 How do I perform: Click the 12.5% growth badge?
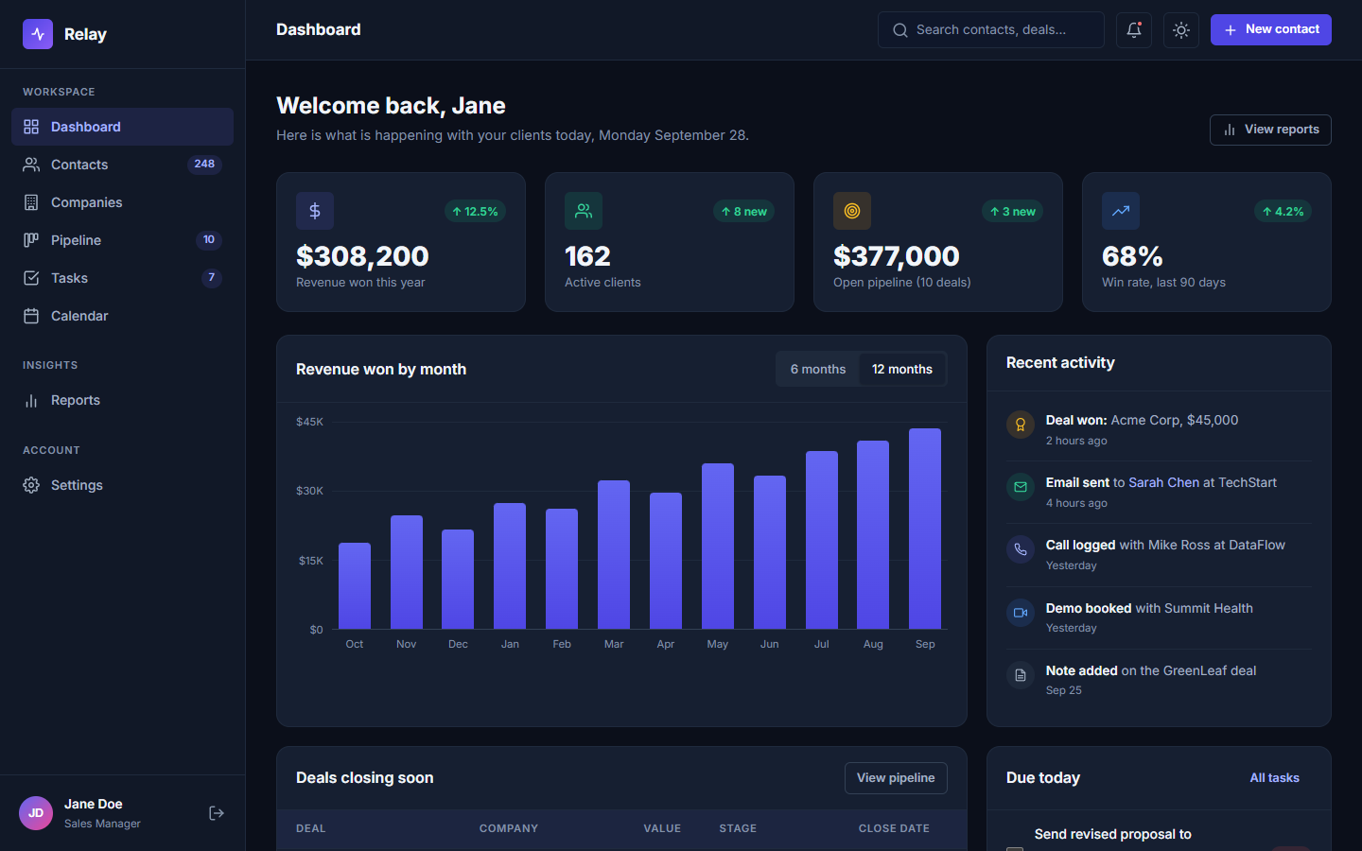click(x=475, y=212)
